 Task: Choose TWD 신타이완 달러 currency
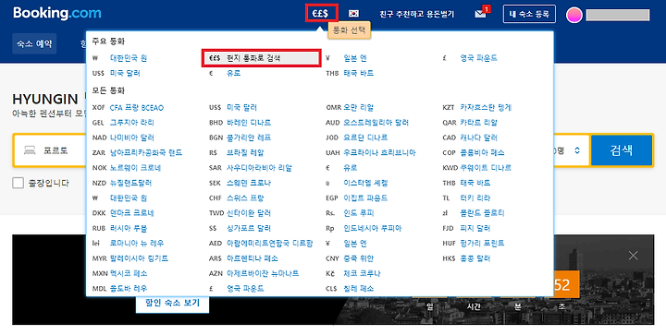pos(240,213)
